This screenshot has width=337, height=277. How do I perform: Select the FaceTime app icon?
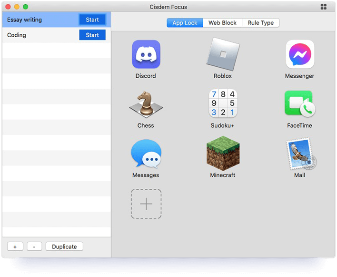pos(300,104)
